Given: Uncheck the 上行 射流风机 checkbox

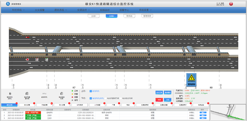Looking at the screenshot, I should pos(90,91).
